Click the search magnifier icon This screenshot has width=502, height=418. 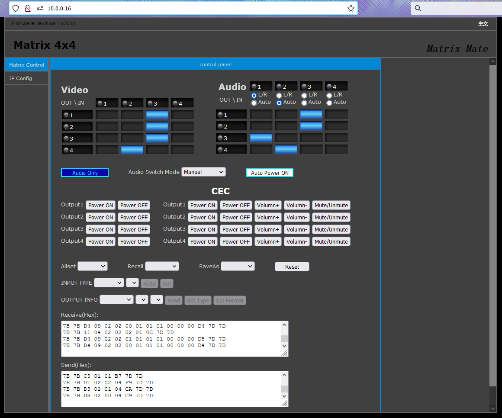418,8
